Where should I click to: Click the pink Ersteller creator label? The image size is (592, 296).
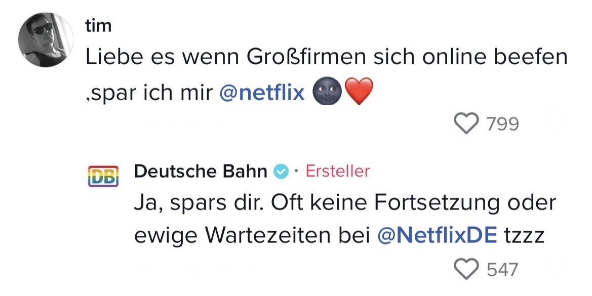click(x=338, y=172)
